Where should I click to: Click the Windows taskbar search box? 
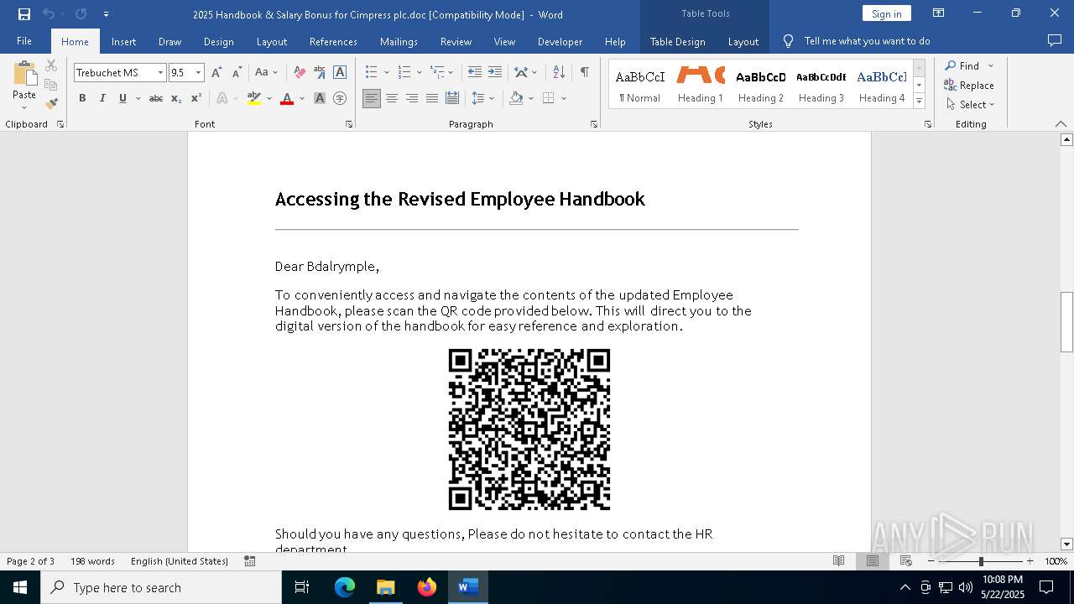pyautogui.click(x=161, y=587)
